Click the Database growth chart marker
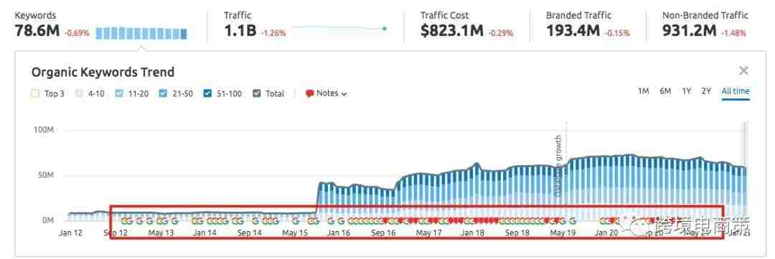The image size is (775, 259). pyautogui.click(x=558, y=166)
